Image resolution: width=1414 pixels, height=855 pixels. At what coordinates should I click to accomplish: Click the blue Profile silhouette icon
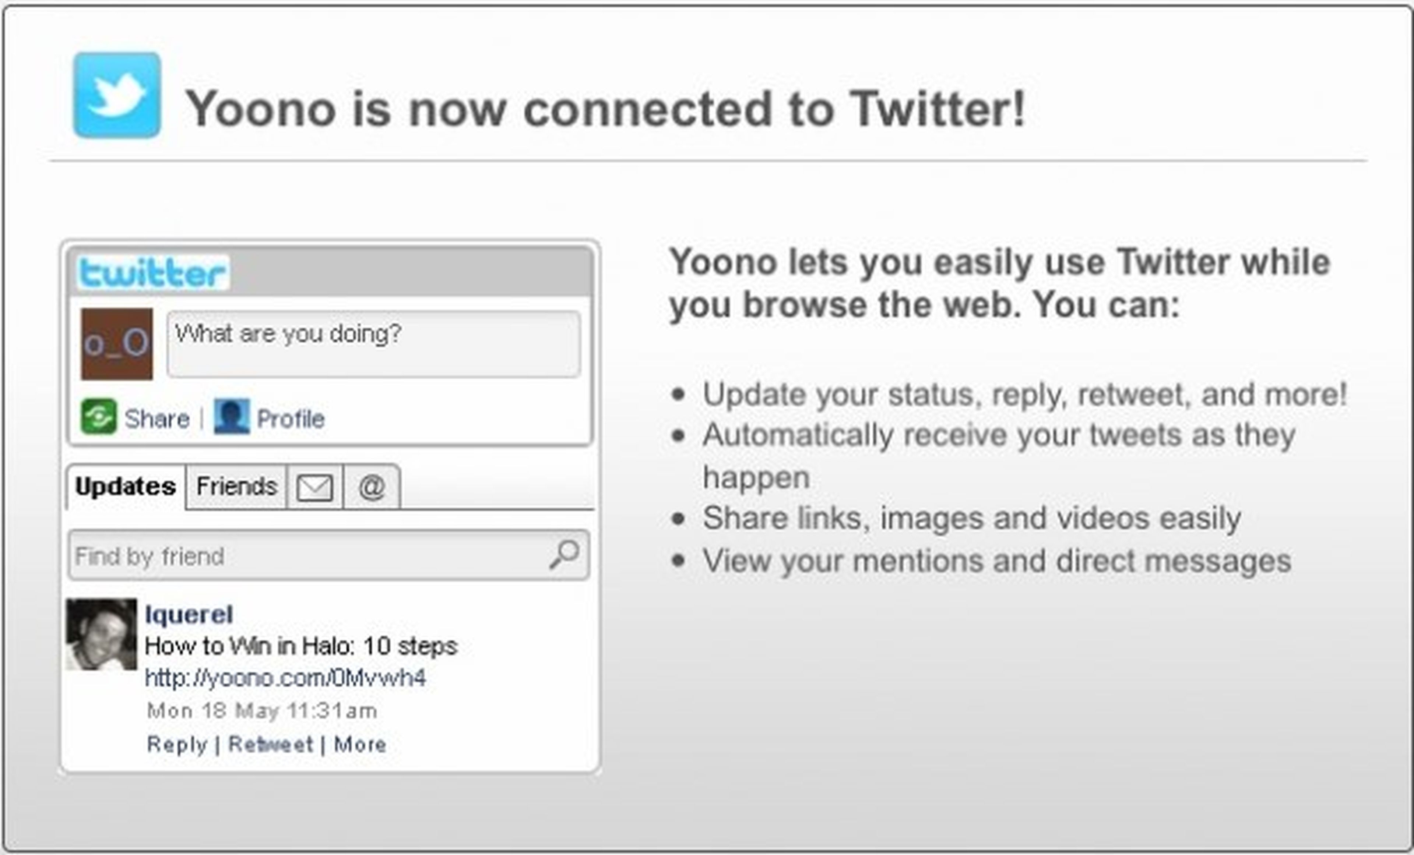(232, 416)
